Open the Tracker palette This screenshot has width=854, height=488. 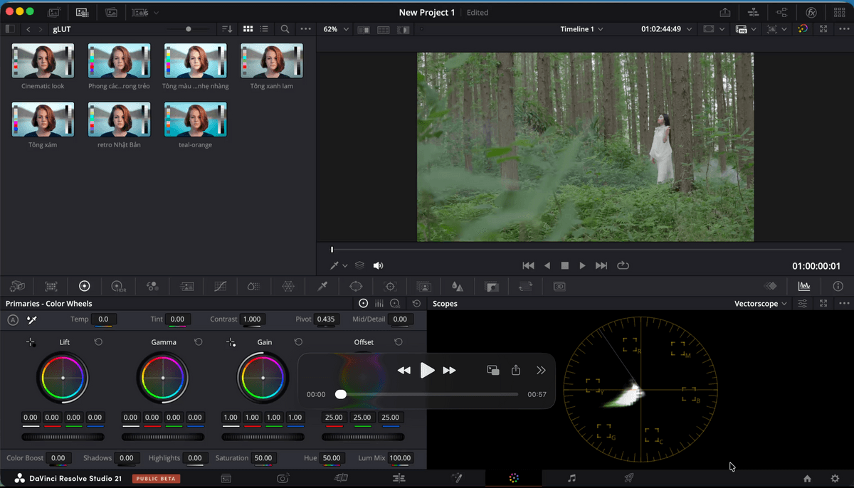point(390,286)
